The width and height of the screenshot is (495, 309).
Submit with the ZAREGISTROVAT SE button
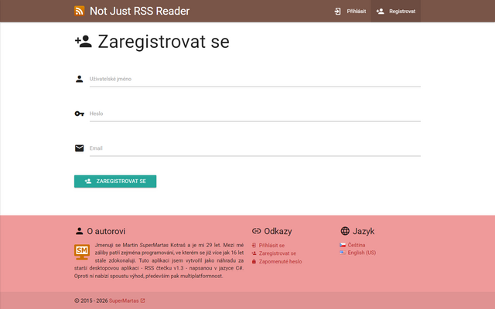click(x=115, y=182)
